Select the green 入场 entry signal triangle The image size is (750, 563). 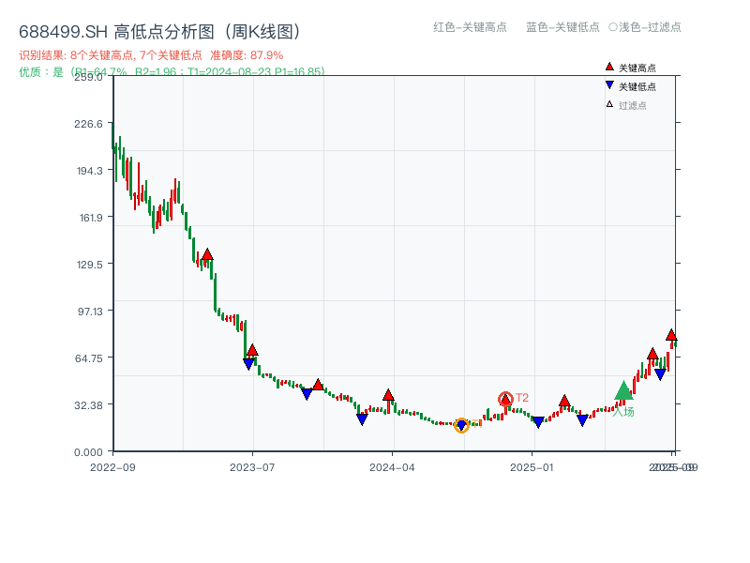click(622, 392)
